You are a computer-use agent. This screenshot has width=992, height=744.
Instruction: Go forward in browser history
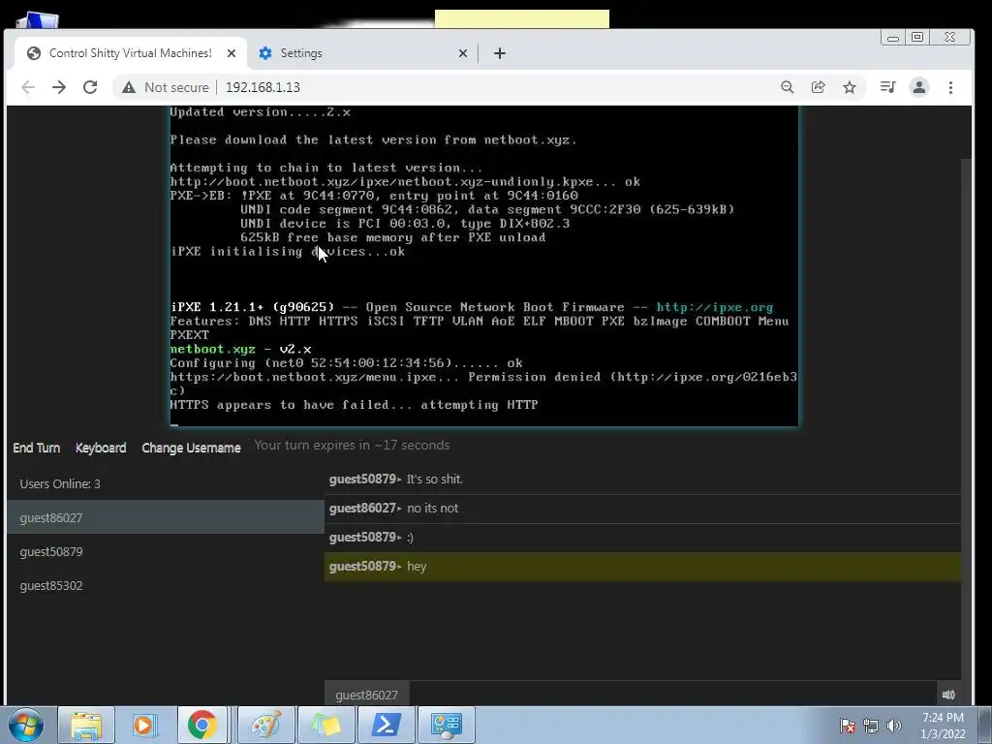click(59, 87)
